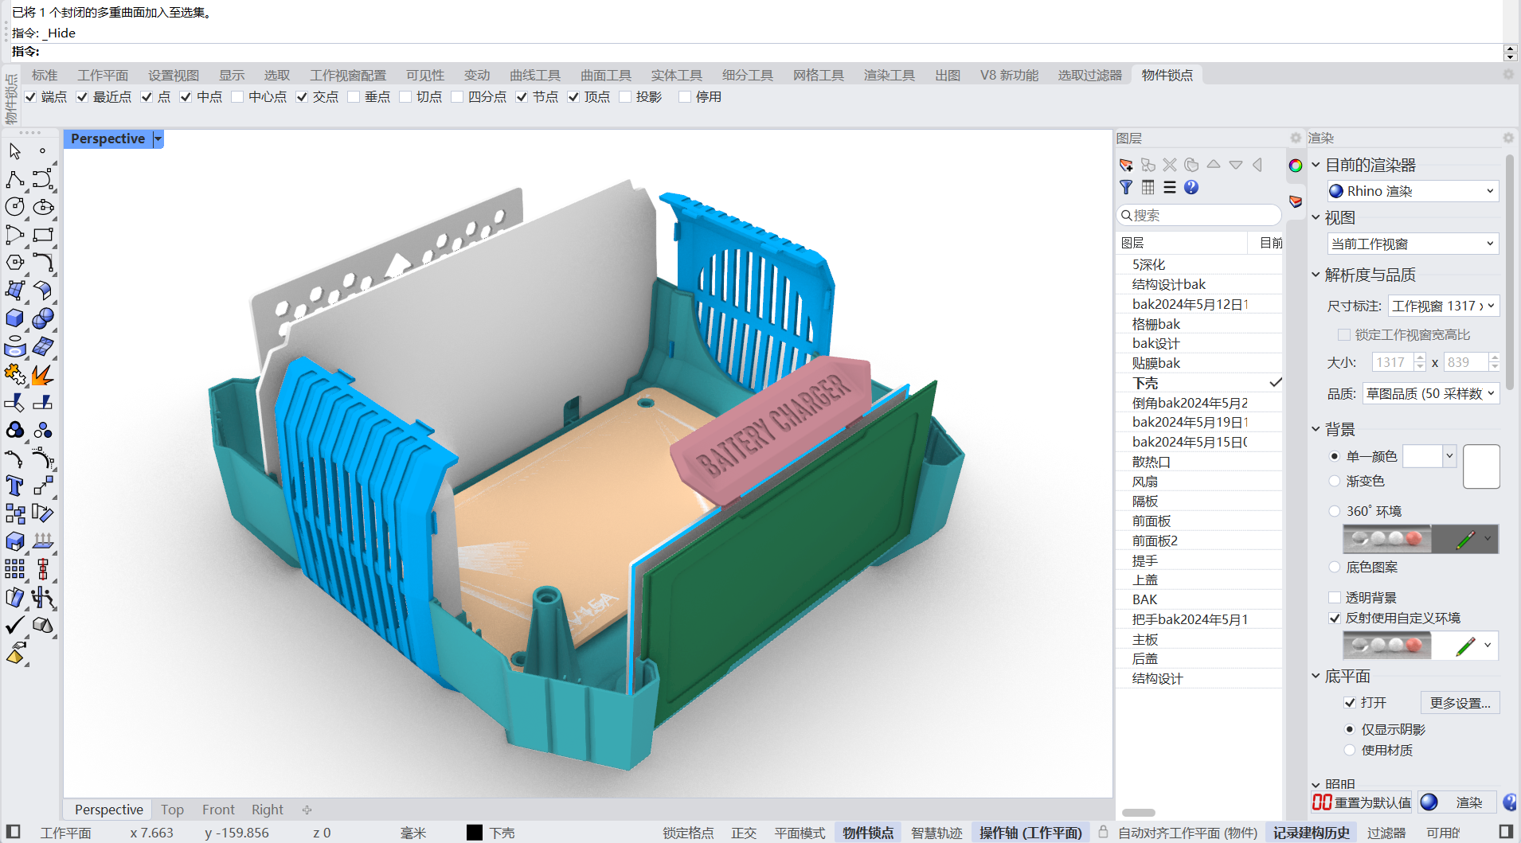Viewport: 1521px width, 843px height.
Task: Collapse the 背景 section
Action: pyautogui.click(x=1316, y=429)
